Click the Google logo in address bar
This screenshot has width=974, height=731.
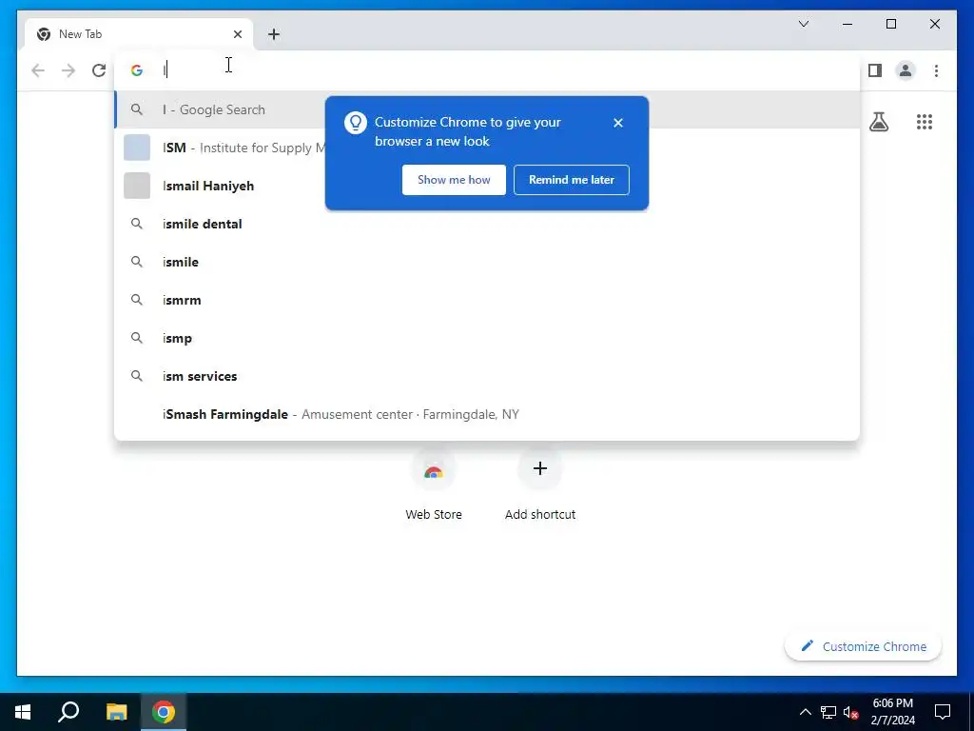(x=137, y=70)
